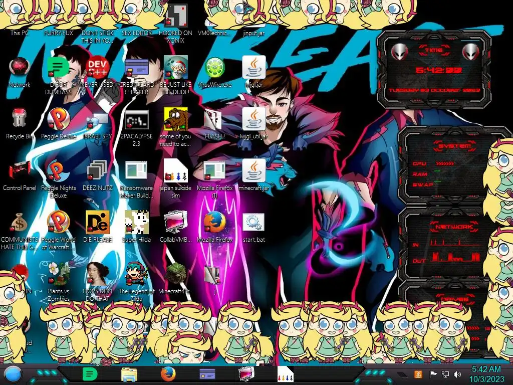Select the japan suicide sim icon
This screenshot has height=385, width=513.
click(175, 171)
